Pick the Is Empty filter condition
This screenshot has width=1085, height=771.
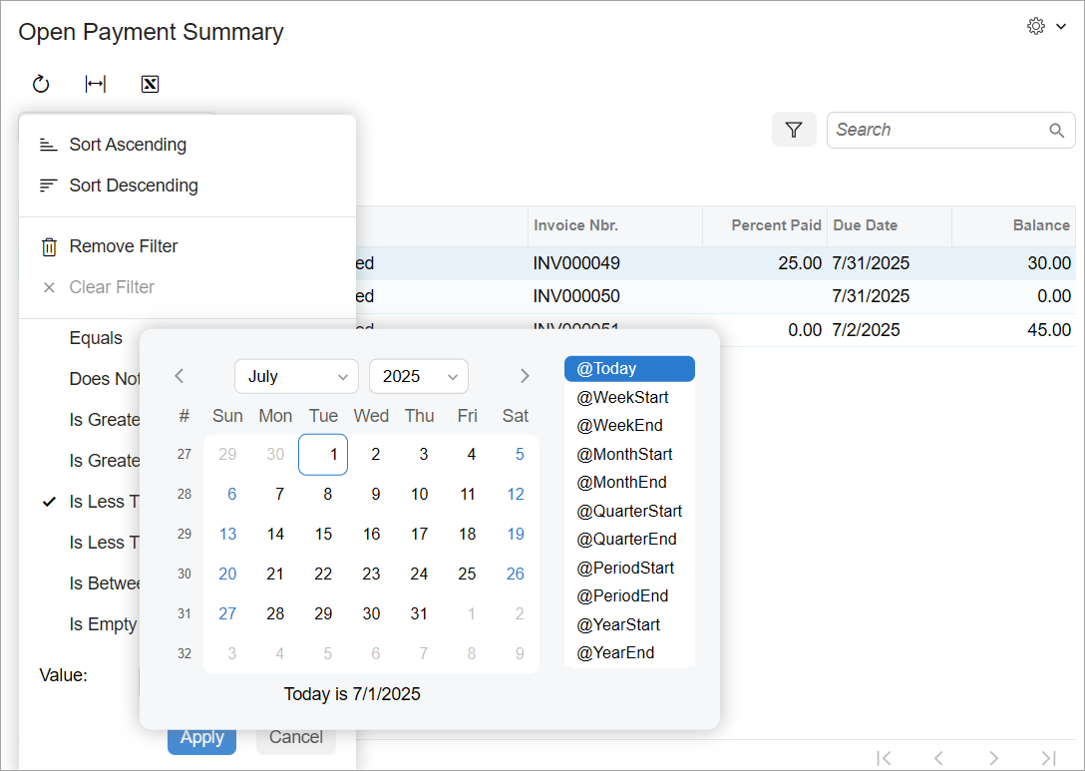[103, 624]
